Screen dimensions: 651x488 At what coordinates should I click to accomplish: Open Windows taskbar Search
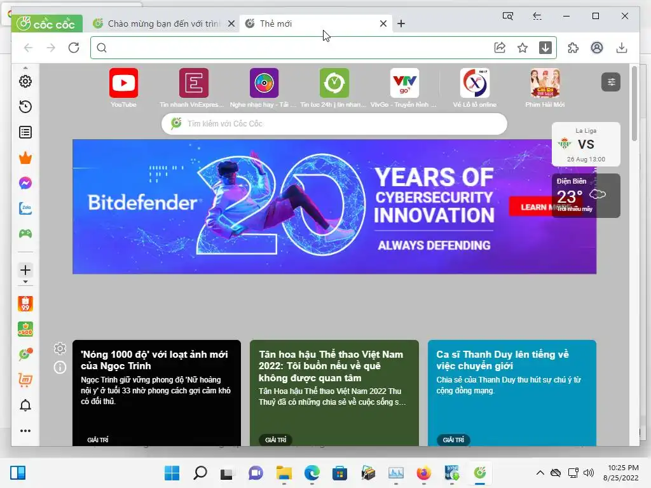(200, 473)
